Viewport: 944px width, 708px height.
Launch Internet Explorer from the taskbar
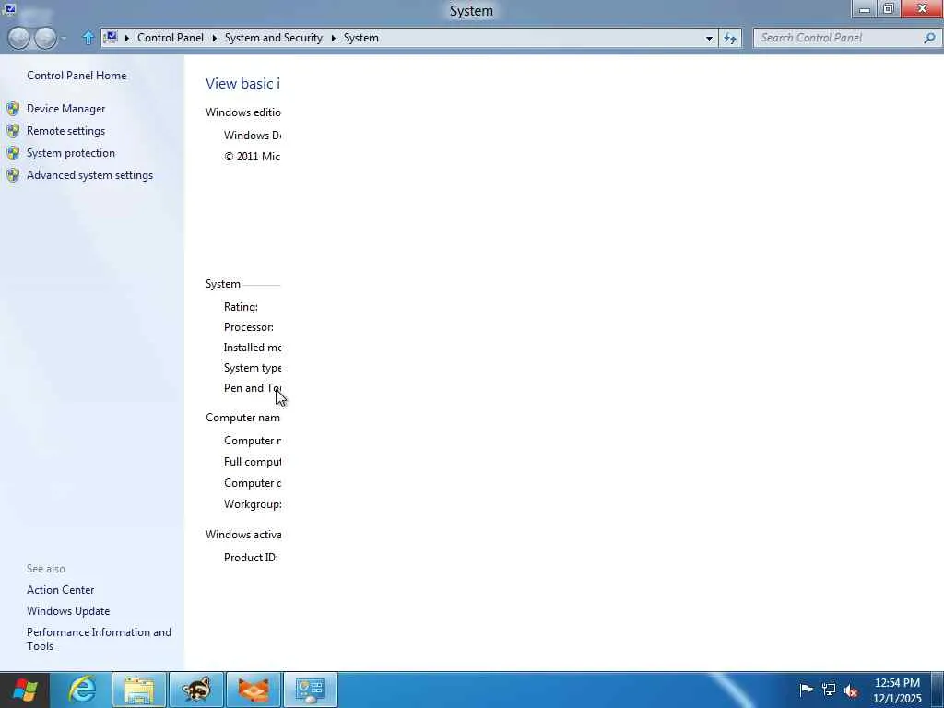click(x=82, y=690)
